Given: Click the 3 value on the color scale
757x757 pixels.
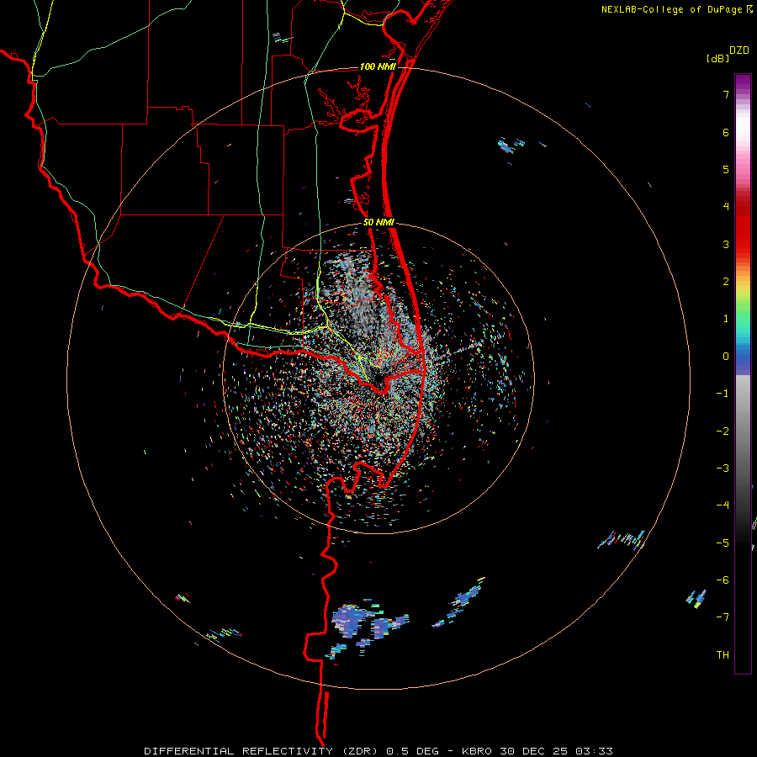Looking at the screenshot, I should (x=726, y=244).
